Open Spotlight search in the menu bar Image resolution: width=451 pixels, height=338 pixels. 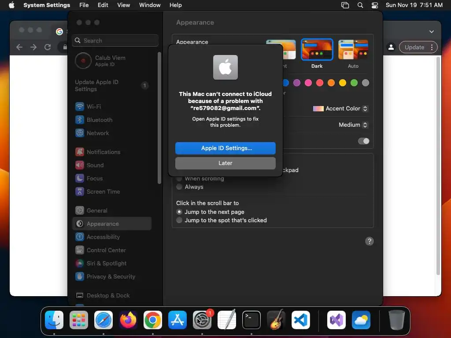pyautogui.click(x=360, y=5)
